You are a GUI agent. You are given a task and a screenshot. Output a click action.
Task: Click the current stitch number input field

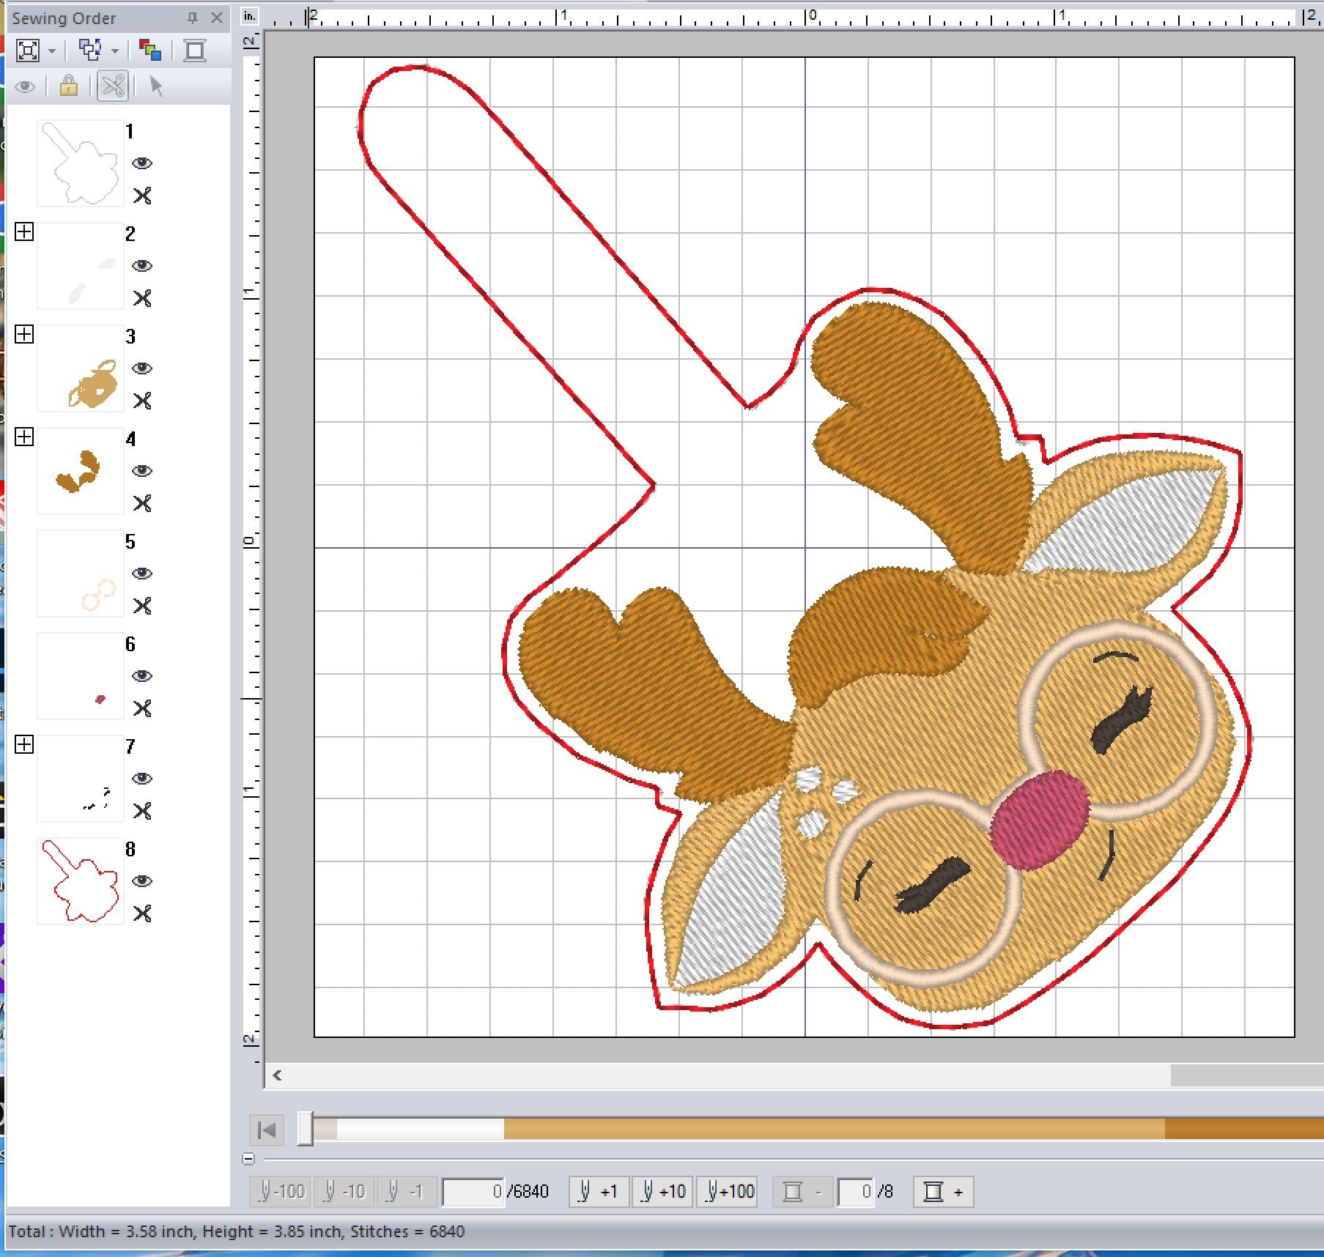pos(473,1192)
